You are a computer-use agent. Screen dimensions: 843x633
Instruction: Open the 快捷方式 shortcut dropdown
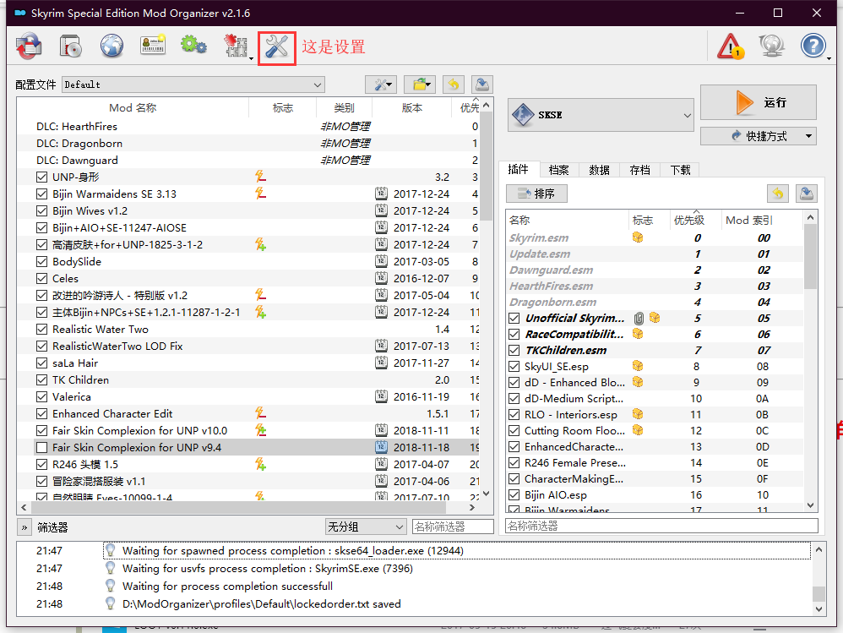click(758, 135)
